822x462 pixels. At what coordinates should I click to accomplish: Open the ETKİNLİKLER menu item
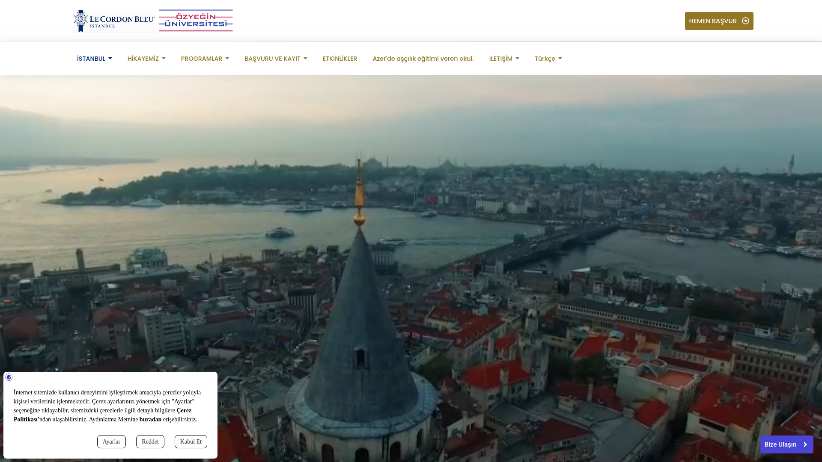[x=340, y=59]
